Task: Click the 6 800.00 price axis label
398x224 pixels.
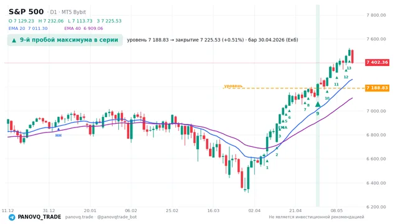Action: 376,135
